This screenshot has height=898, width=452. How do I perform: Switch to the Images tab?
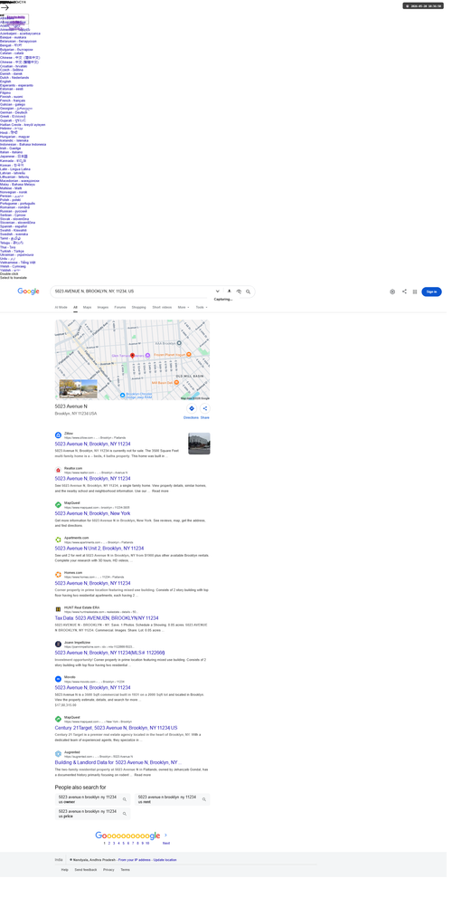tap(103, 308)
